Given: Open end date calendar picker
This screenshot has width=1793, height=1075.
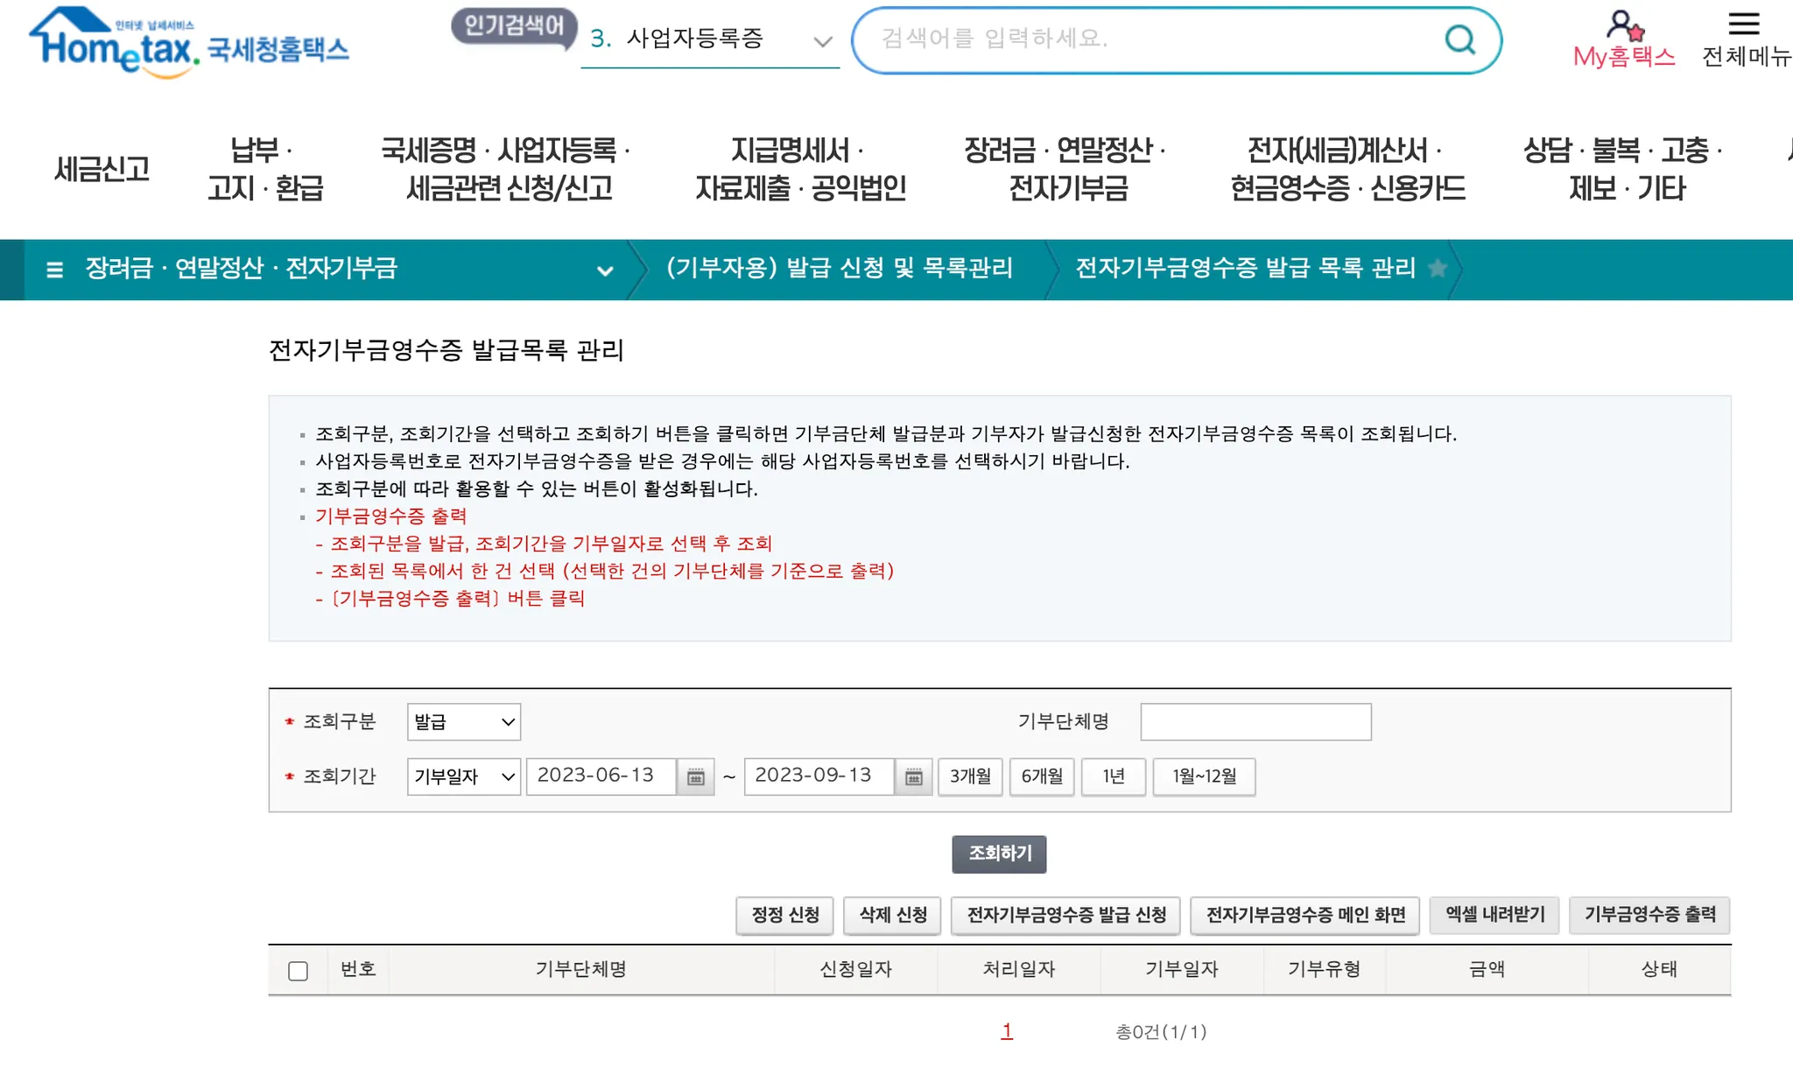Looking at the screenshot, I should (x=913, y=777).
